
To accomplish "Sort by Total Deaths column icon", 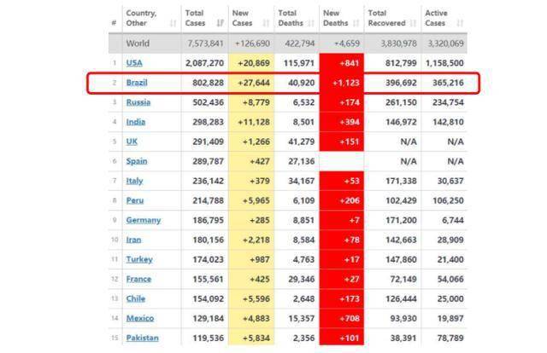I will pos(311,23).
